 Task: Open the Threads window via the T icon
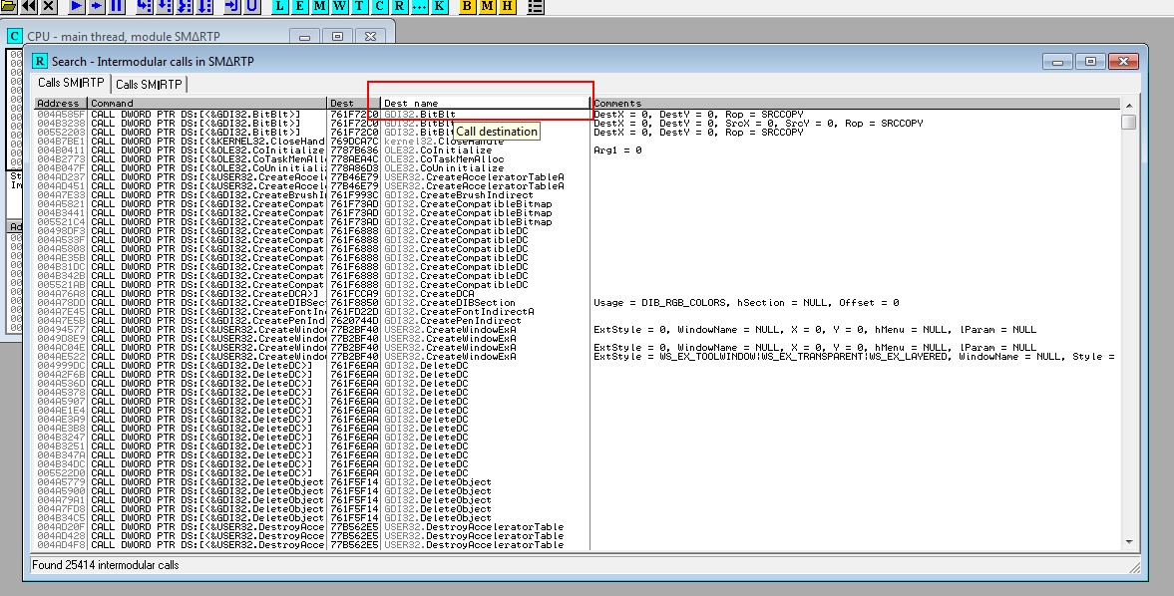tap(359, 6)
